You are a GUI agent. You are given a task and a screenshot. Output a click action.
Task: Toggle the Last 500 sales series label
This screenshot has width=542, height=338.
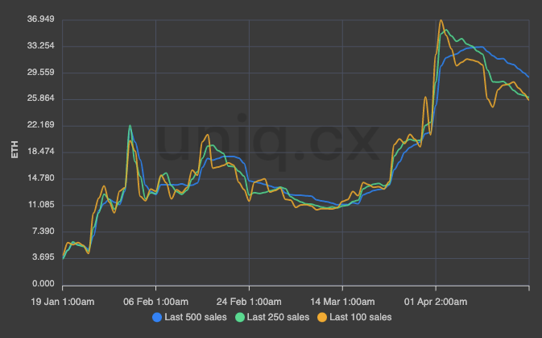pos(196,317)
